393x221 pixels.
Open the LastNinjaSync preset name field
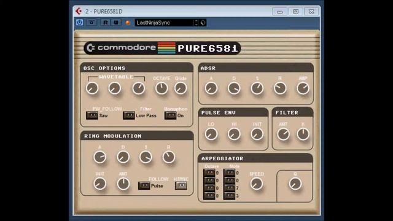[x=164, y=23]
